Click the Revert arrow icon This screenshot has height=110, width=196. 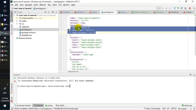(x=185, y=8)
